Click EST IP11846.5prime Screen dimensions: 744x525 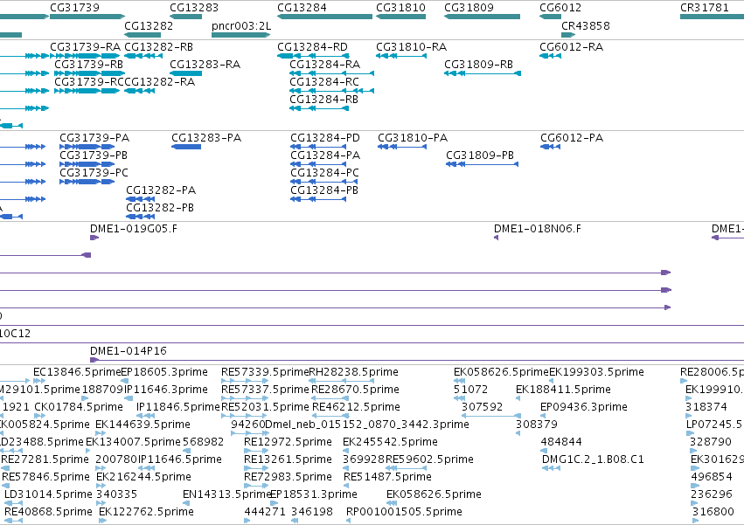pyautogui.click(x=178, y=407)
